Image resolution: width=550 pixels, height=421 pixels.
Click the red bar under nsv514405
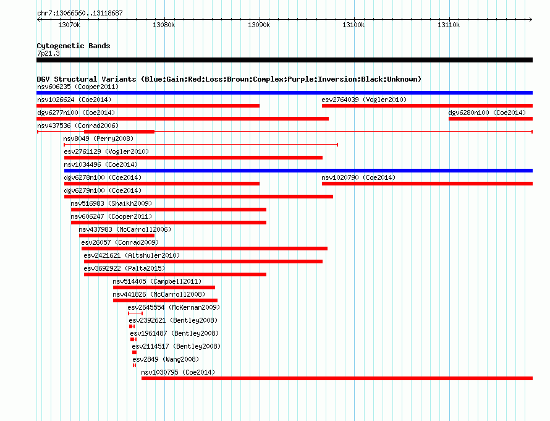[x=164, y=287]
